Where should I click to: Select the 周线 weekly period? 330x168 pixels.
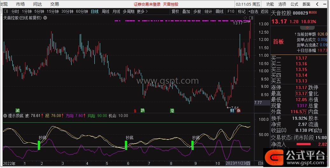coord(106,11)
